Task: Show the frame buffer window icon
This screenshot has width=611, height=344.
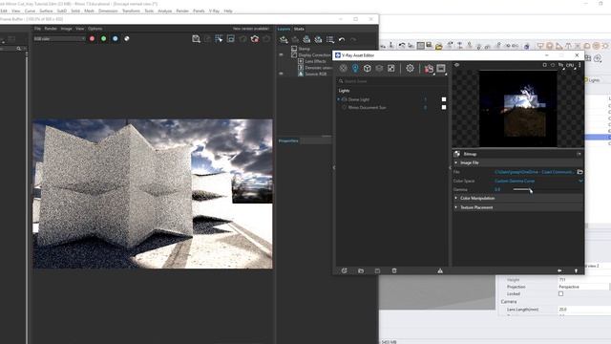Action: (x=441, y=69)
